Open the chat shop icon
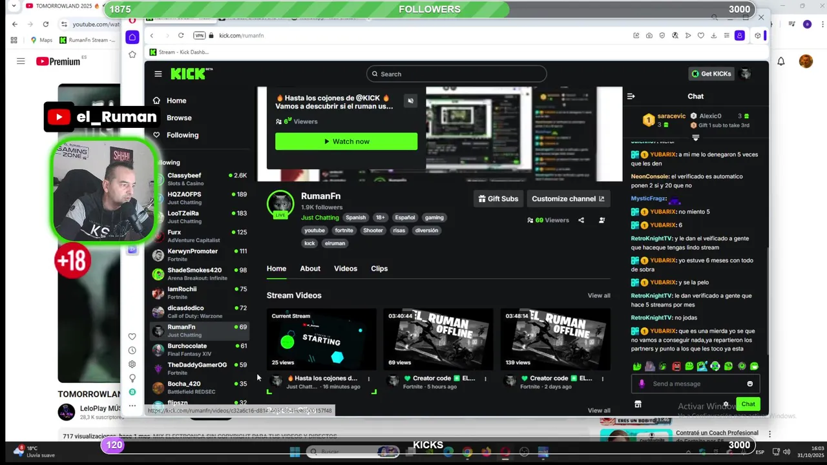Image resolution: width=827 pixels, height=465 pixels. pyautogui.click(x=638, y=404)
